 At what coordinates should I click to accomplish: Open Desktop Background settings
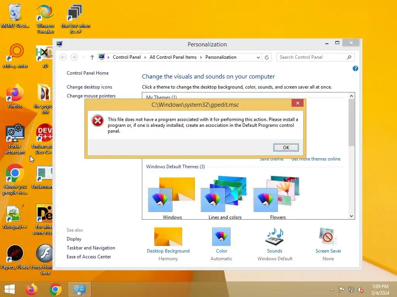point(168,244)
